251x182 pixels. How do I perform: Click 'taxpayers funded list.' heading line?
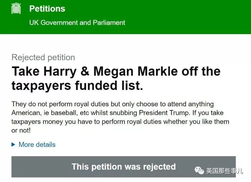click(x=77, y=85)
